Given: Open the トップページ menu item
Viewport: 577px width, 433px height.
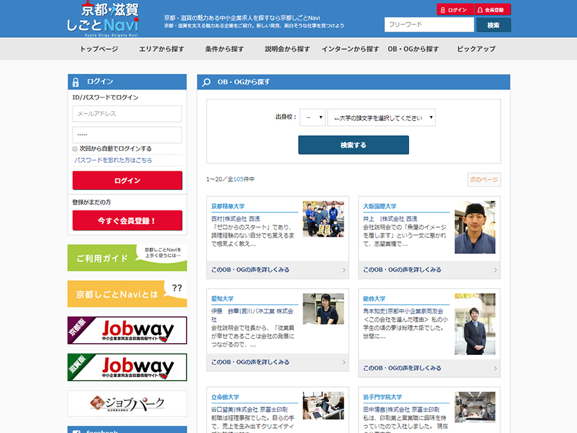Looking at the screenshot, I should click(x=99, y=49).
